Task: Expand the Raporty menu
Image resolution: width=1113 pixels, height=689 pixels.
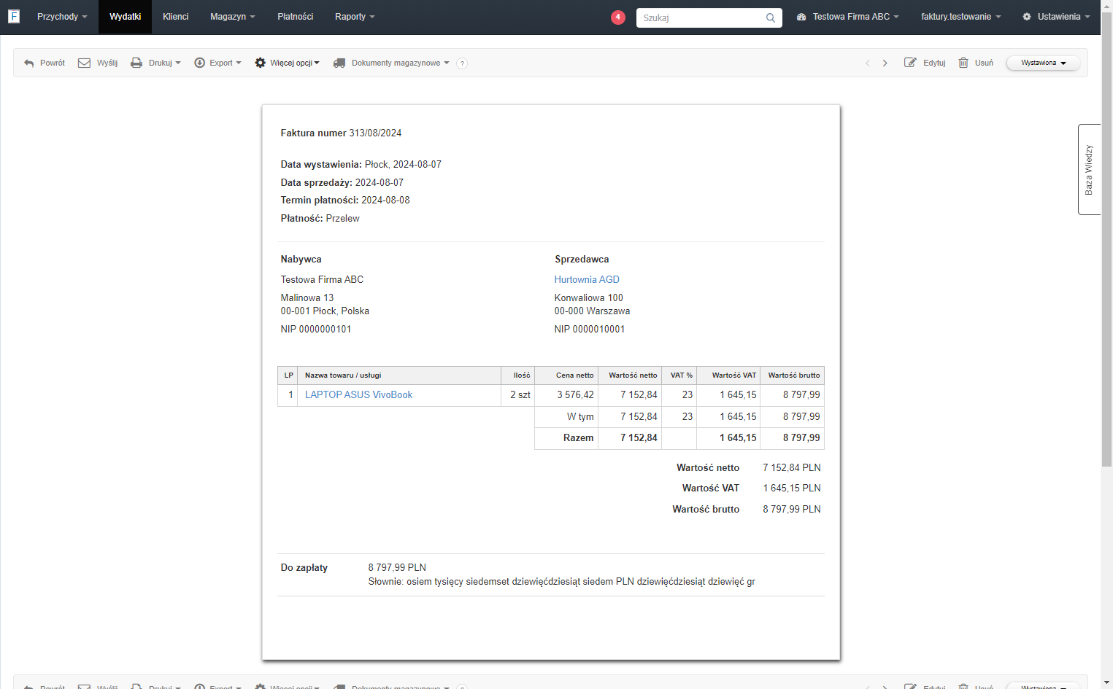Action: tap(355, 17)
